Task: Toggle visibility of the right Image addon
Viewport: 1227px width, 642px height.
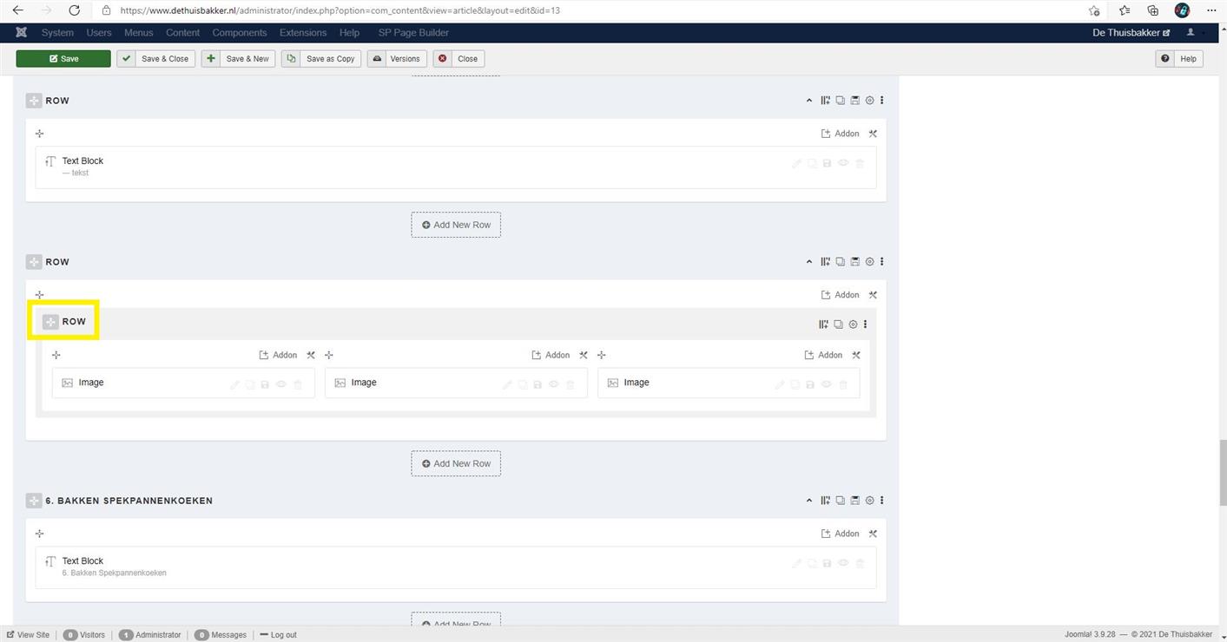Action: pyautogui.click(x=827, y=384)
